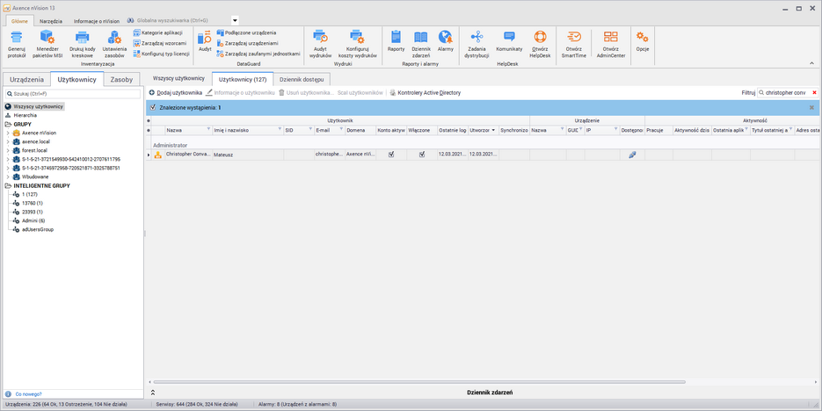Screen dimensions: 822x411
Task: Uncheck the Znalezione wystąpienia filter checkbox
Action: tap(153, 107)
